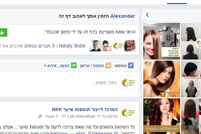Click the green offer/event icon
This screenshot has height=134, width=201.
pyautogui.click(x=74, y=65)
